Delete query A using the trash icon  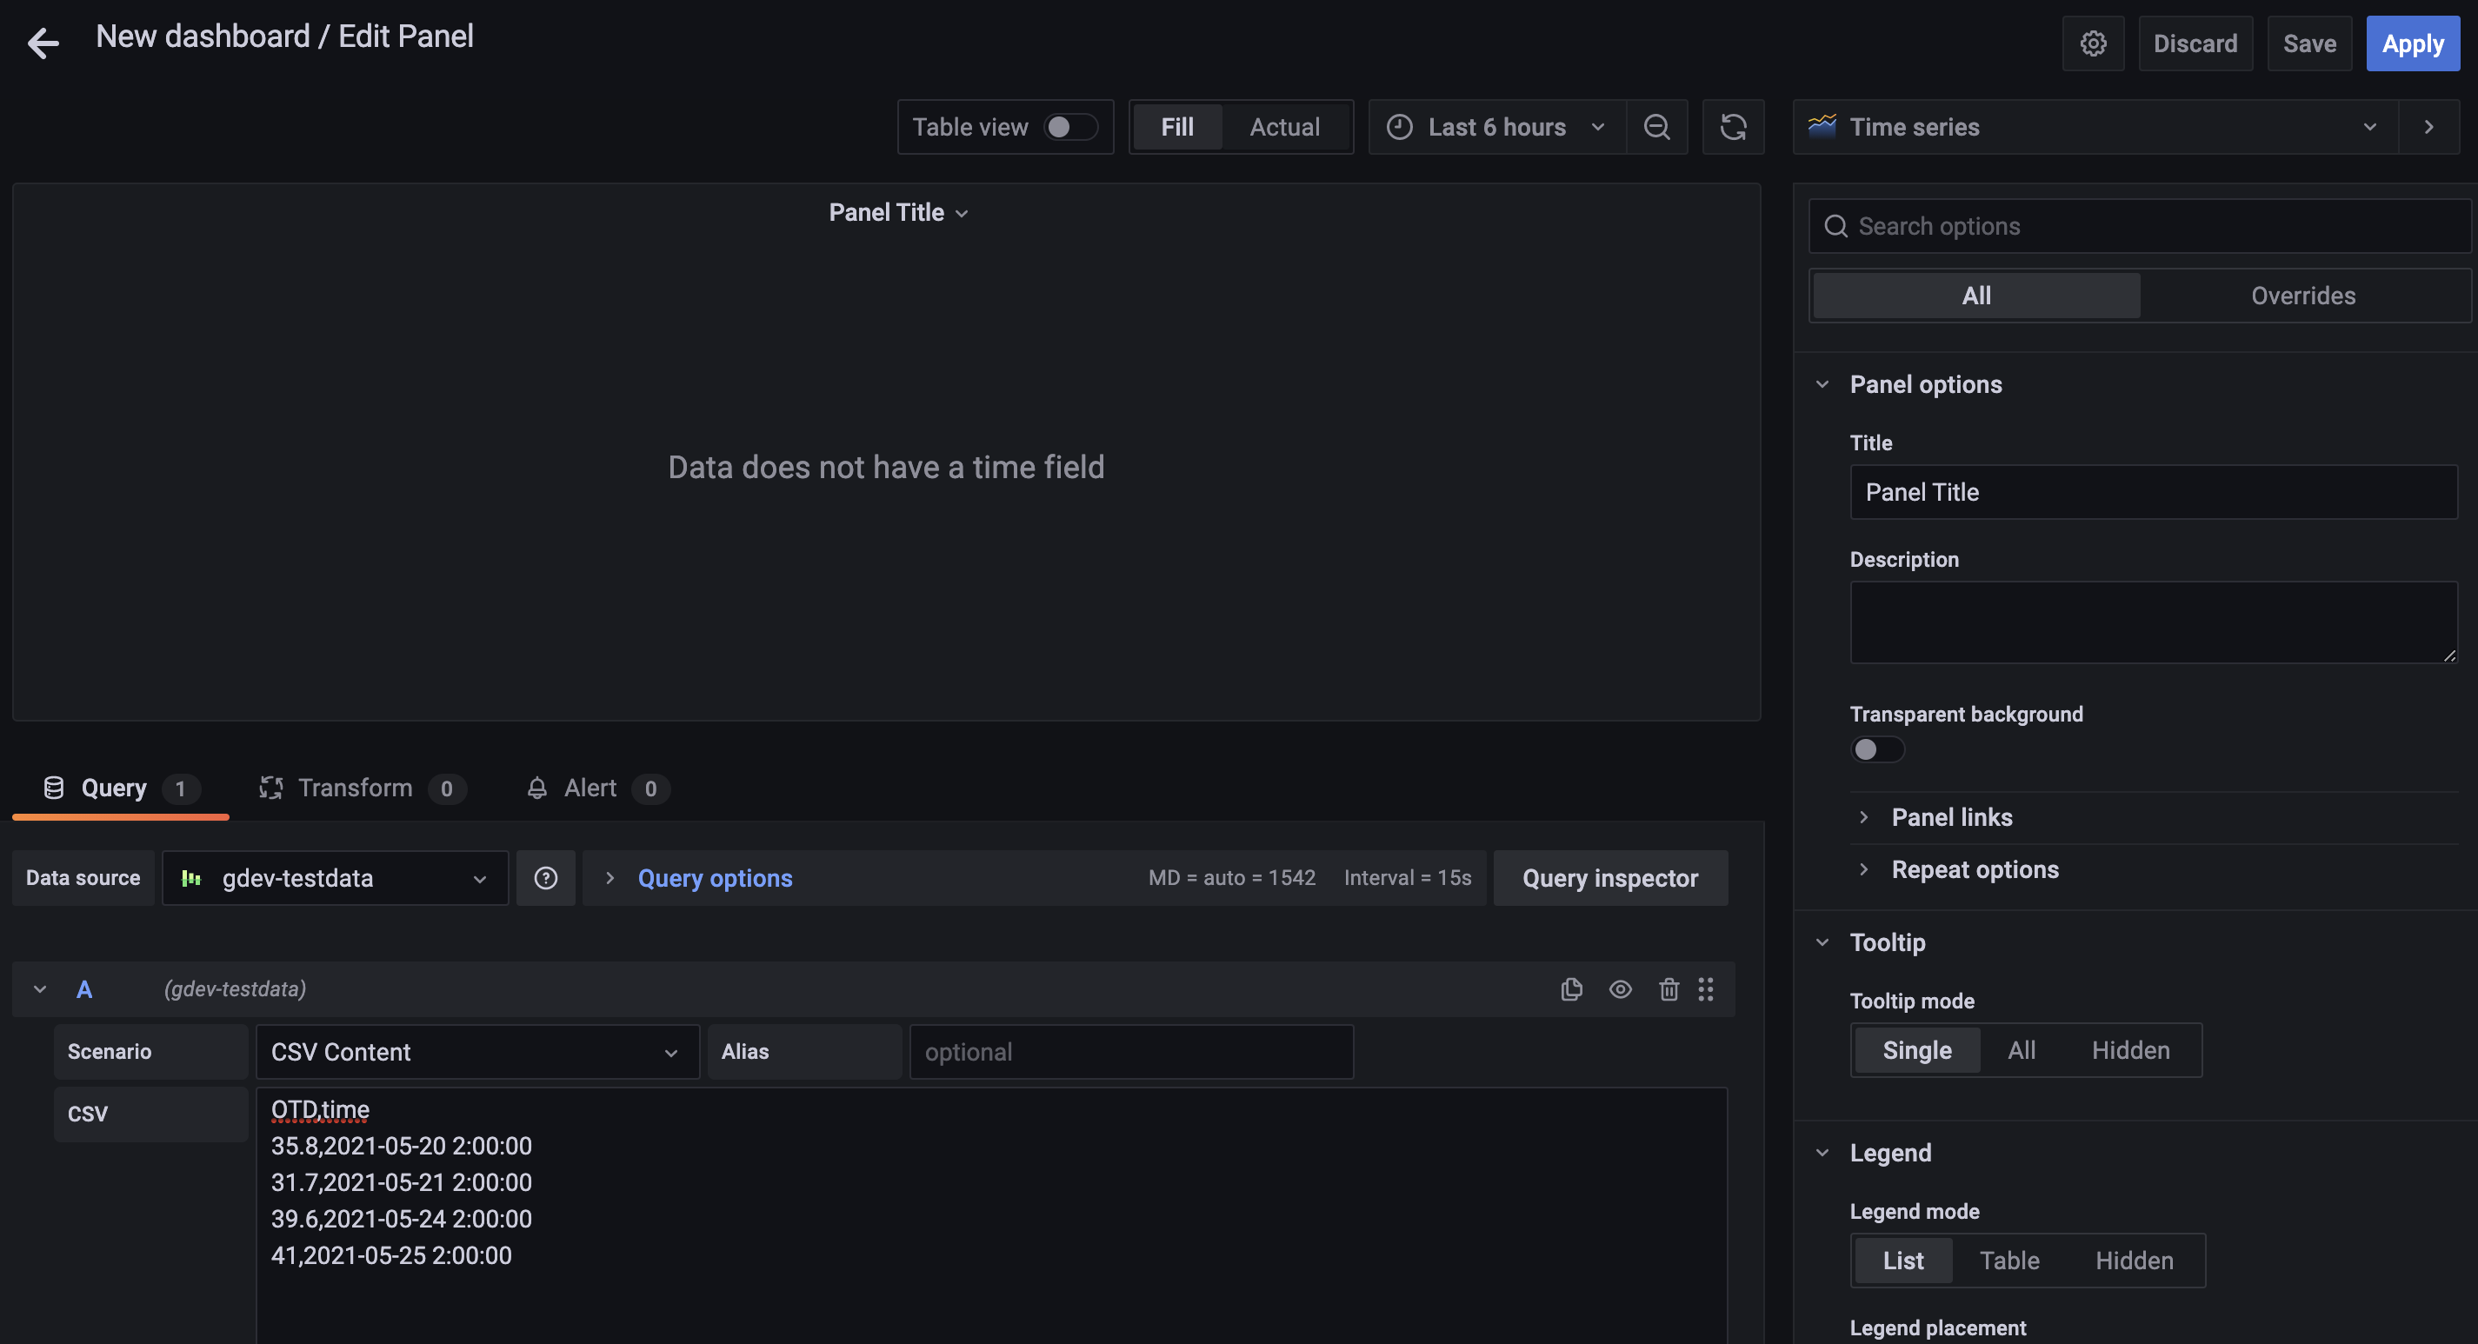[x=1669, y=989]
